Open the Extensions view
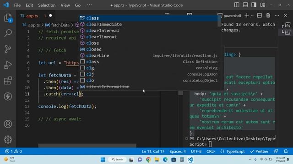The image size is (293, 164). (x=8, y=81)
